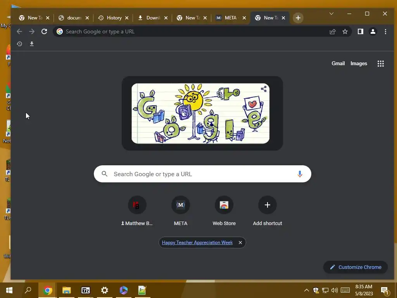Close the META tab
Screen dimensions: 397x298
[244, 18]
